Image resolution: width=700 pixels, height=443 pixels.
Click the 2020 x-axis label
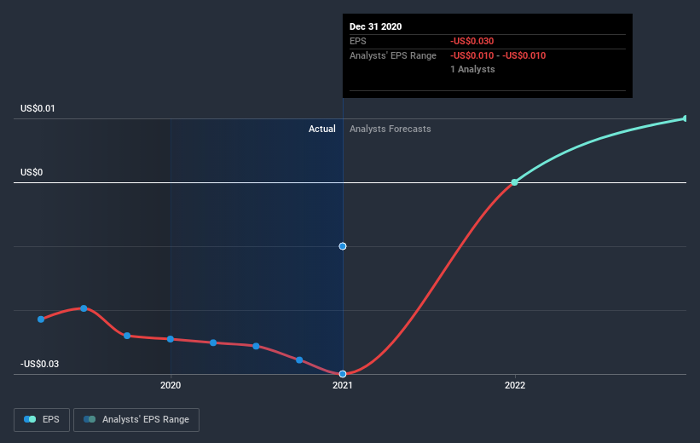click(x=171, y=385)
